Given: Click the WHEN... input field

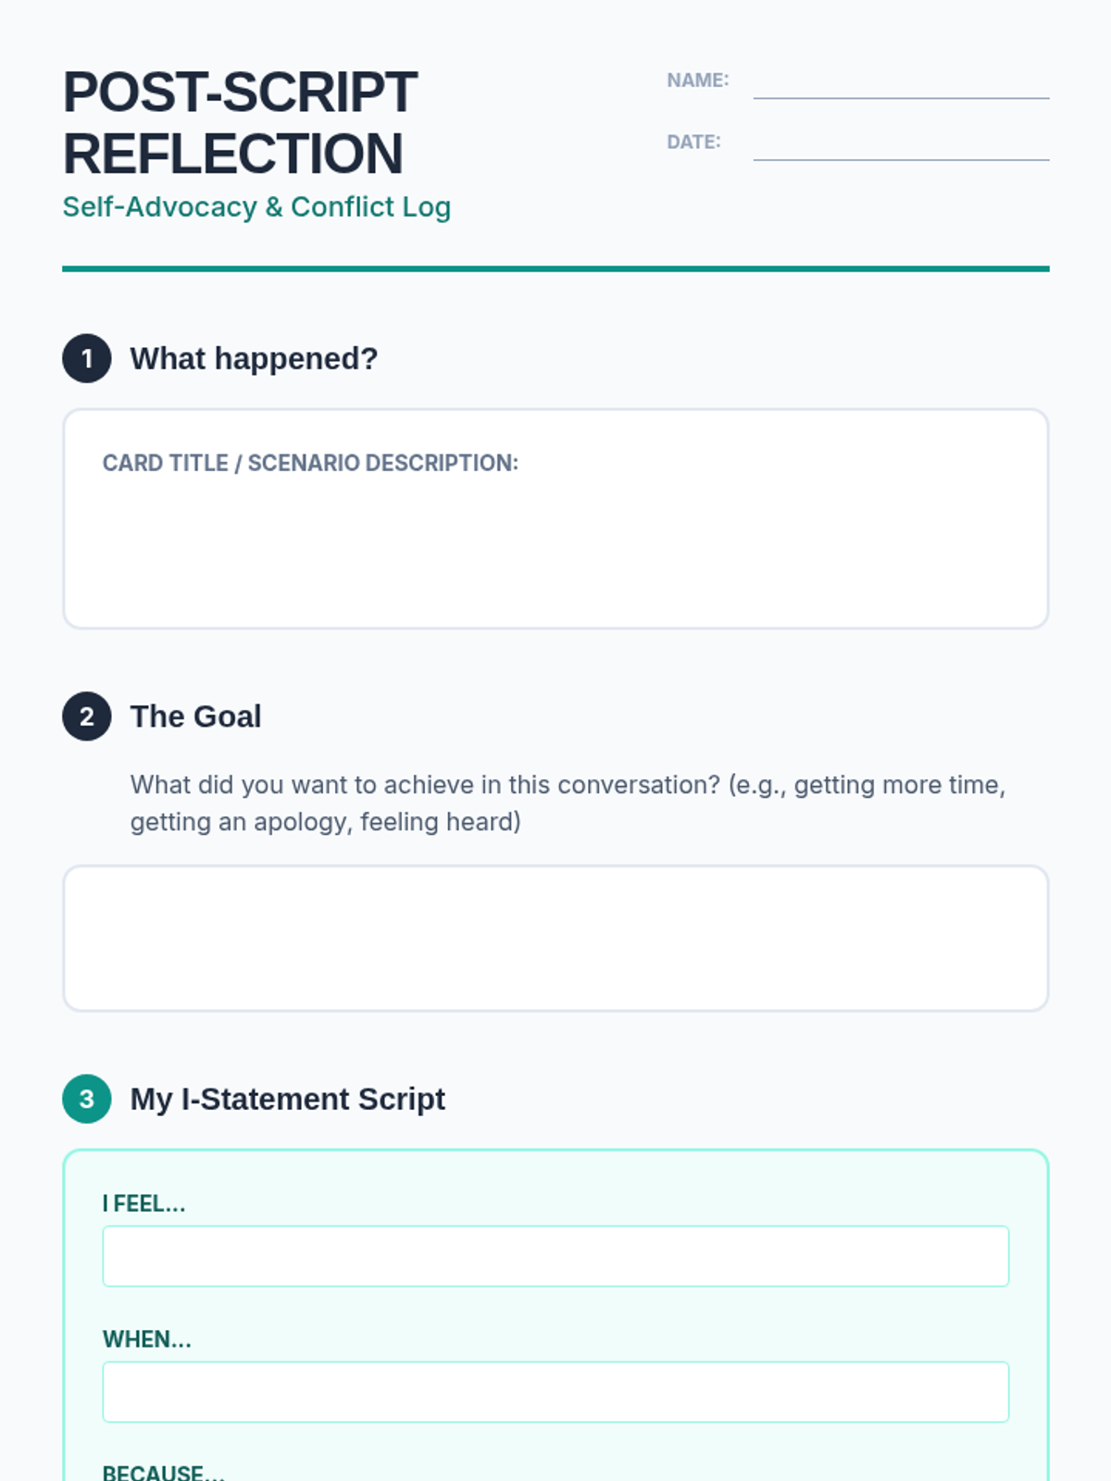Looking at the screenshot, I should 555,1391.
